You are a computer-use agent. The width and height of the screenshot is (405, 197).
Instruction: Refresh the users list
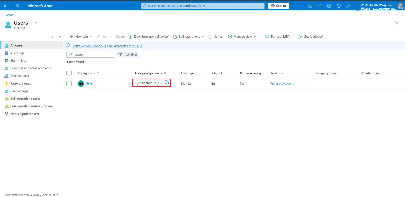pyautogui.click(x=216, y=37)
